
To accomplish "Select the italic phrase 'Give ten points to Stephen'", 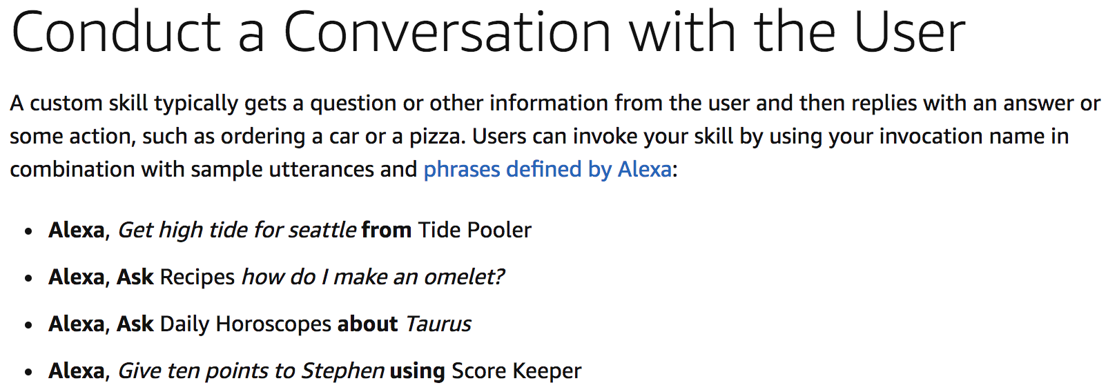I will 251,371.
